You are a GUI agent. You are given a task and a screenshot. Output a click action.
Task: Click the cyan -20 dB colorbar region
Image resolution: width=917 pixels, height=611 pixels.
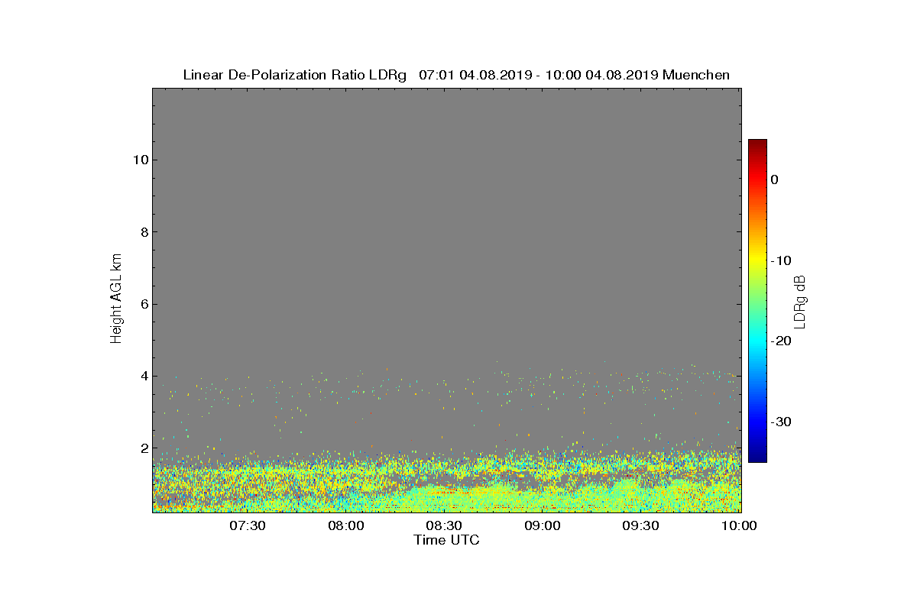(757, 341)
